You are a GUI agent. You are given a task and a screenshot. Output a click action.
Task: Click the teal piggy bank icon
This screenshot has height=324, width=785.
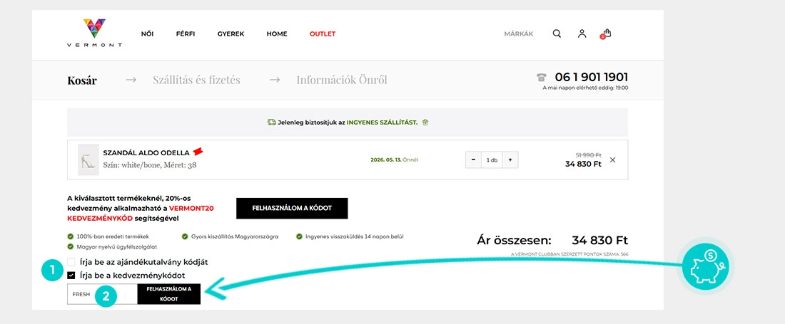tap(705, 266)
